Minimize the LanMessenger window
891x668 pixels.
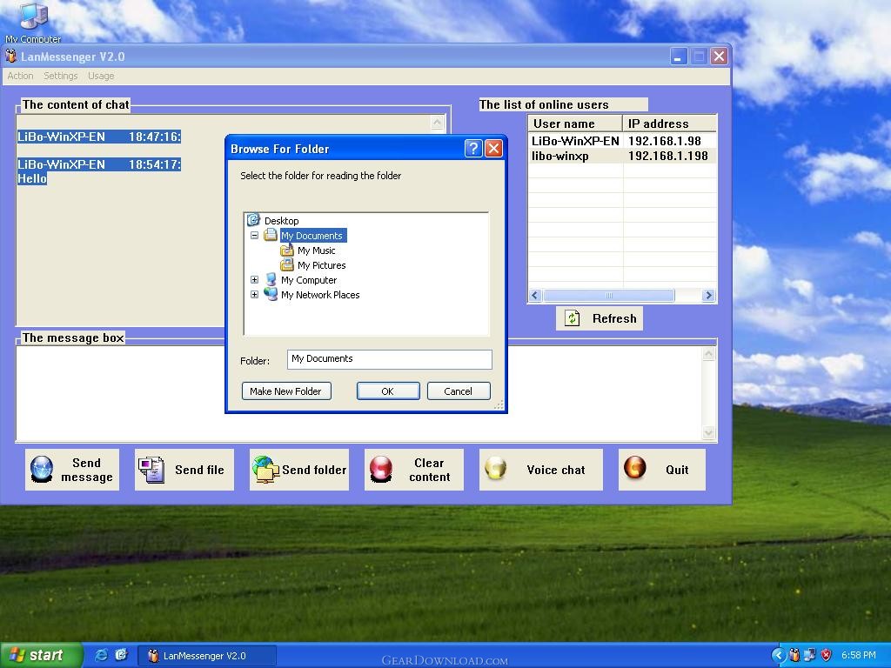(x=679, y=57)
